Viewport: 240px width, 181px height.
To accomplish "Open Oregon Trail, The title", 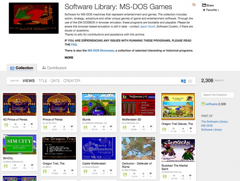I will coord(54,163).
